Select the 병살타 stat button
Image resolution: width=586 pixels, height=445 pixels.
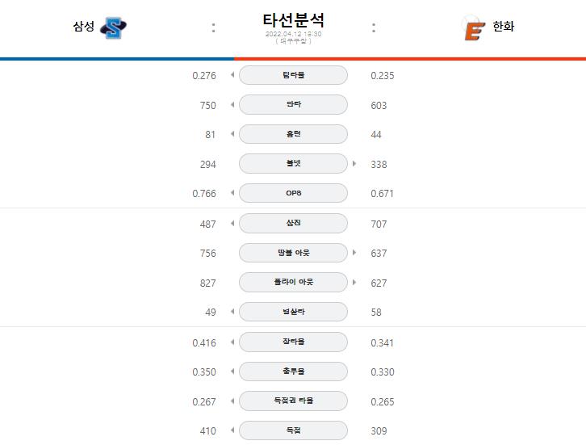pyautogui.click(x=293, y=312)
